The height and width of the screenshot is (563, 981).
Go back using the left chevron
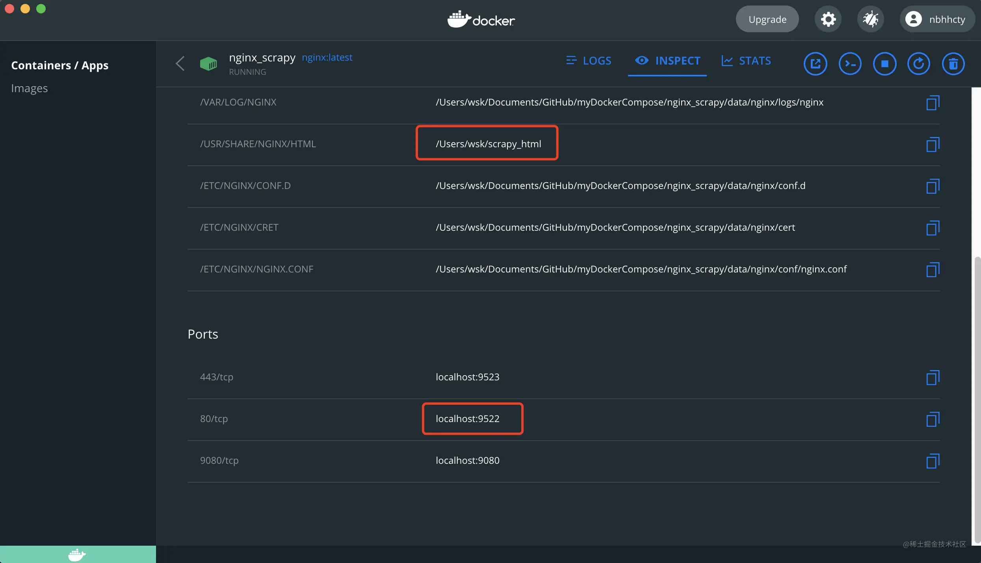[180, 63]
